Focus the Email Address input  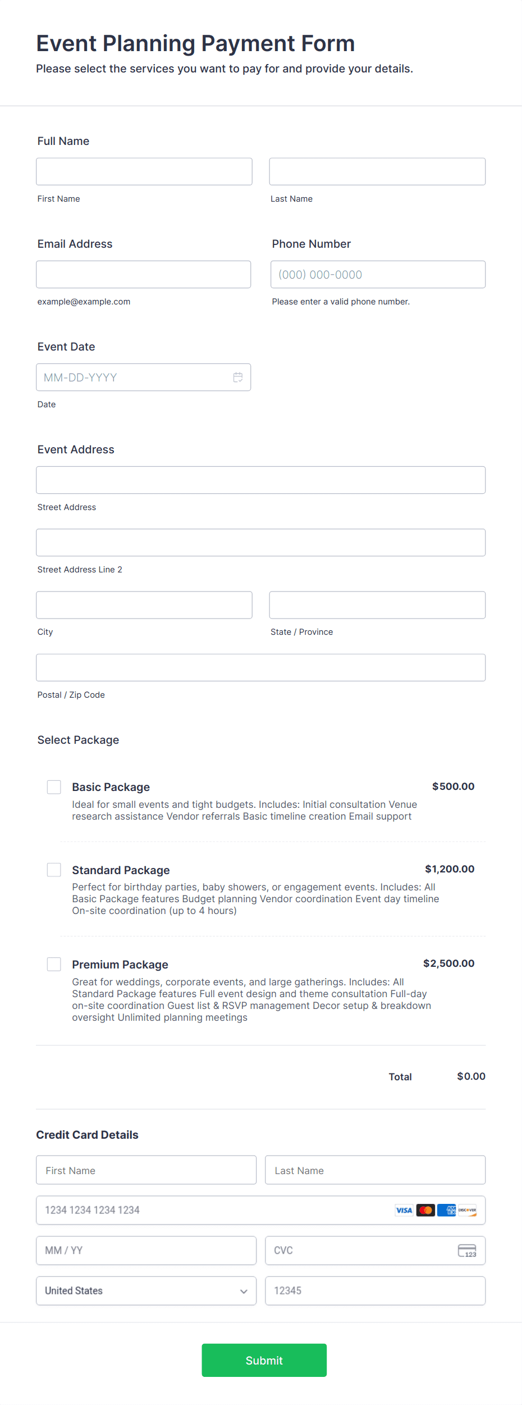143,274
